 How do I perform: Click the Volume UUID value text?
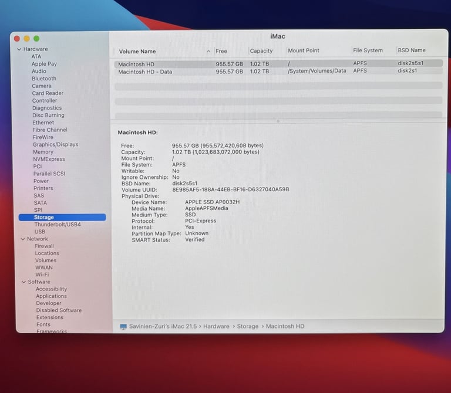click(x=231, y=189)
